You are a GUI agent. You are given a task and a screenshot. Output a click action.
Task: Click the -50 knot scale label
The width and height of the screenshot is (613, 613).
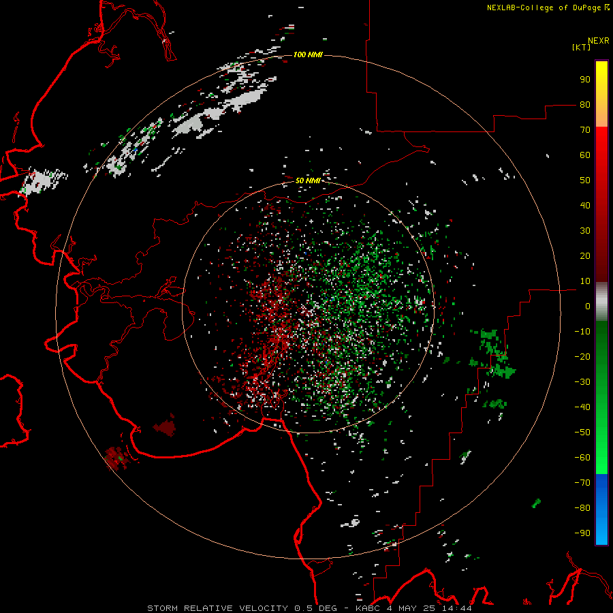582,432
